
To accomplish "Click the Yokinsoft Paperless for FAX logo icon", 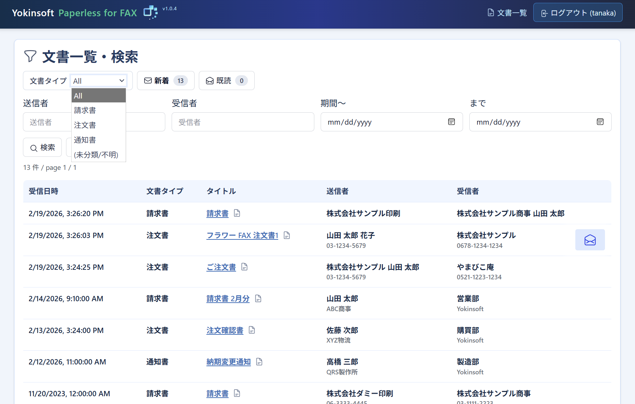I will pos(150,13).
